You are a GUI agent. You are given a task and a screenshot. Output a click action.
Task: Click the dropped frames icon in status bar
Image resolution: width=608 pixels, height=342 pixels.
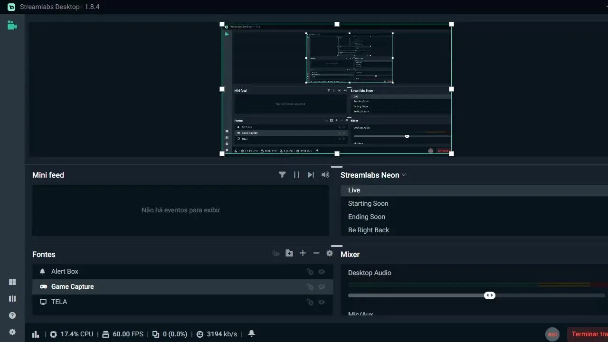(x=156, y=334)
